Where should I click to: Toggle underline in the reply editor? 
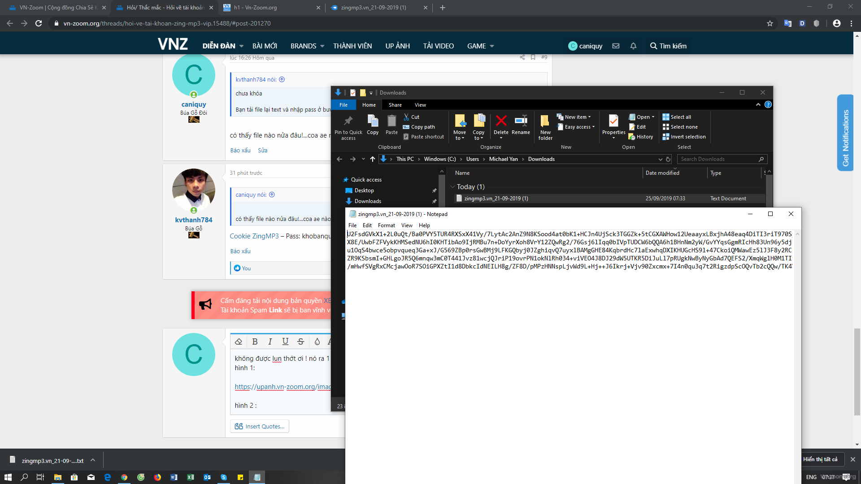[x=285, y=341]
